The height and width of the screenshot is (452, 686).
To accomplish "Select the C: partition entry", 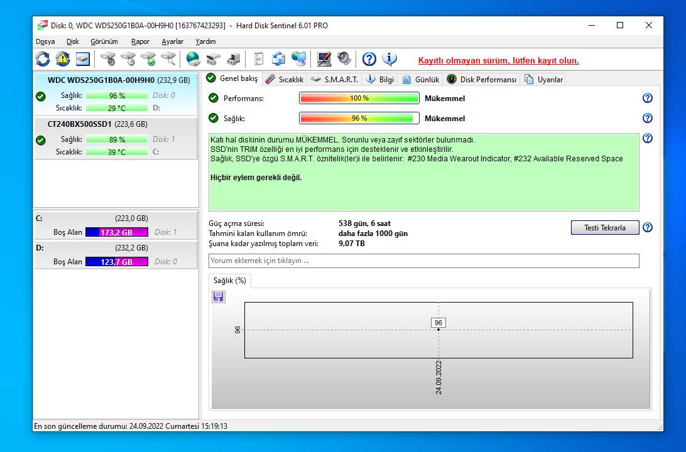I will (116, 225).
